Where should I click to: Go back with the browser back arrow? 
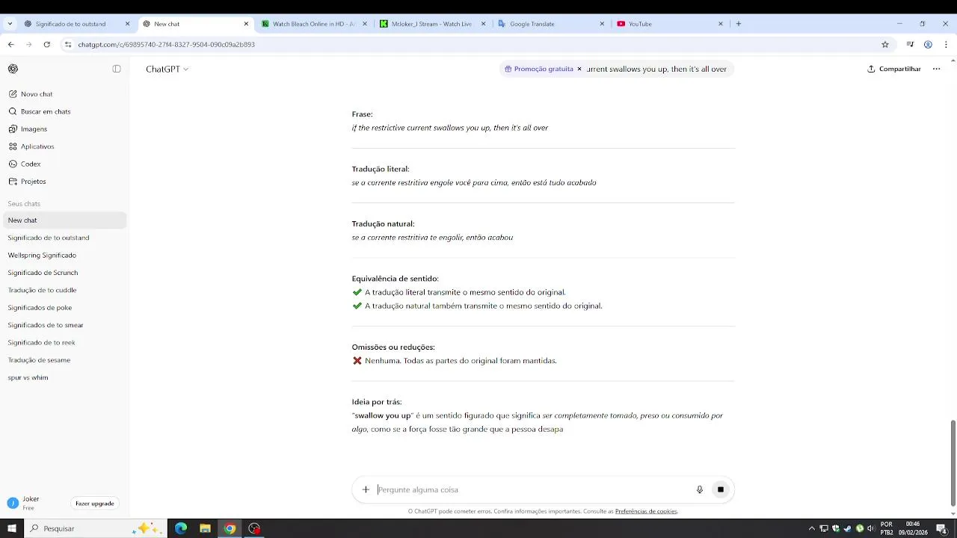[11, 45]
